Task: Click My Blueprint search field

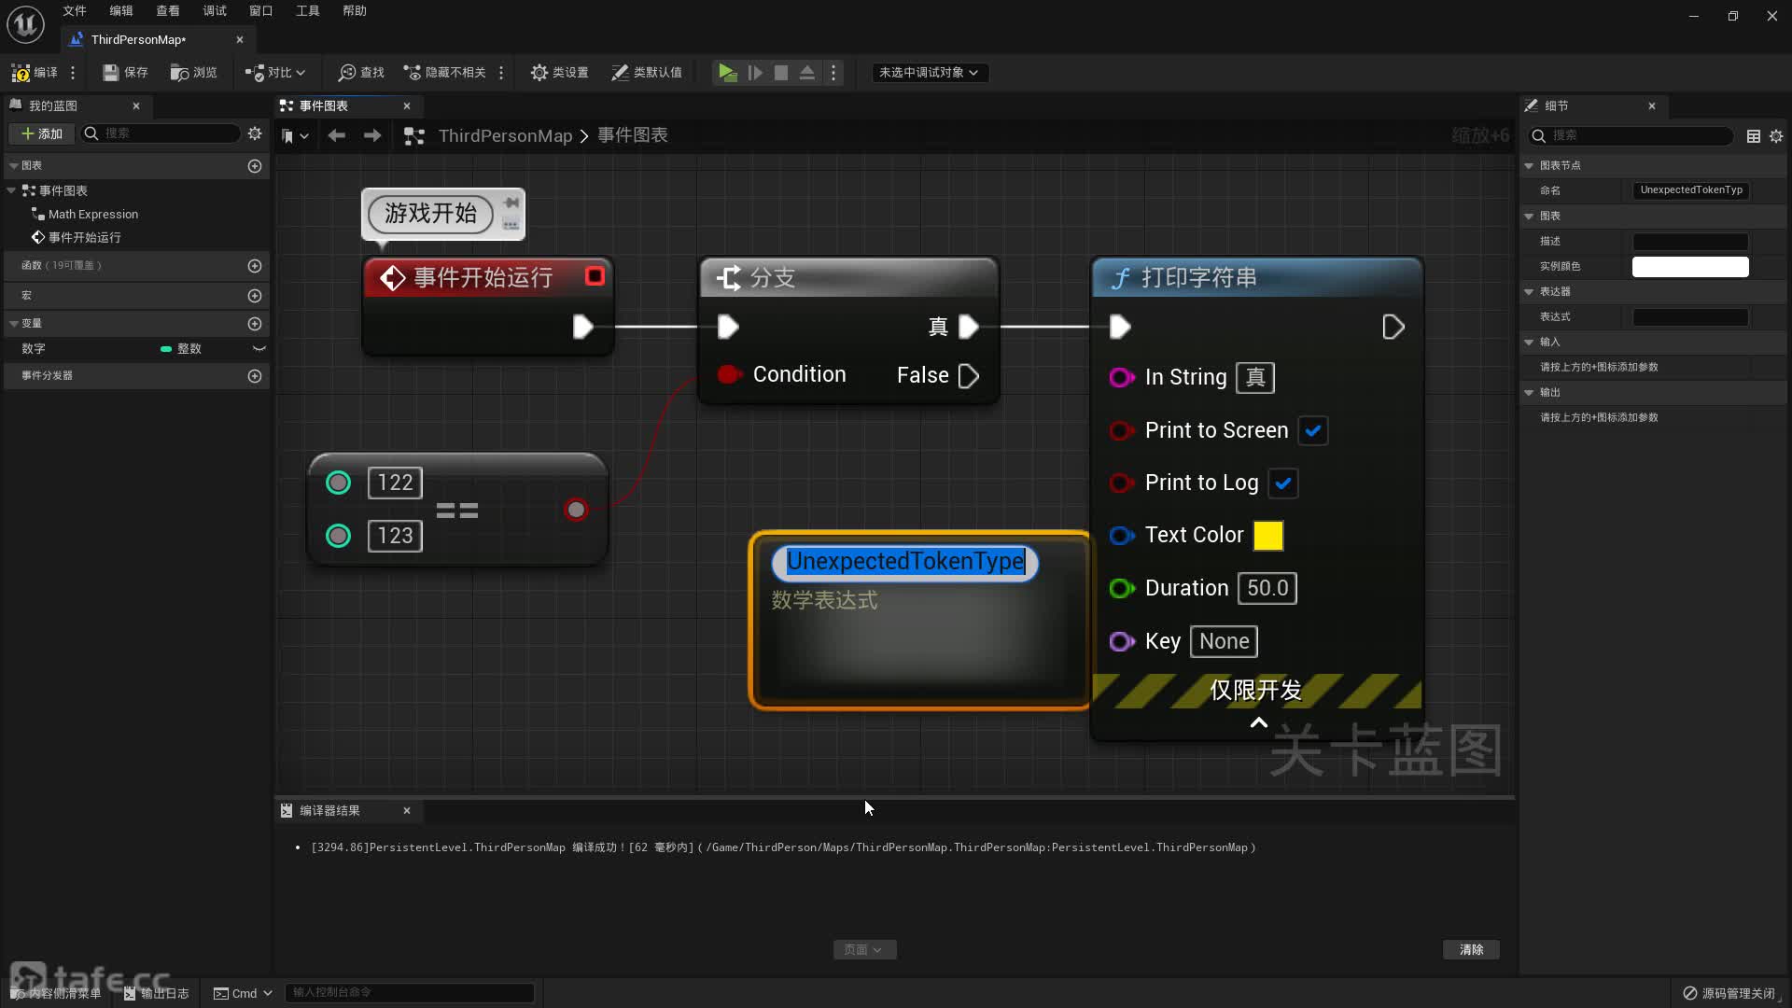Action: [x=161, y=133]
